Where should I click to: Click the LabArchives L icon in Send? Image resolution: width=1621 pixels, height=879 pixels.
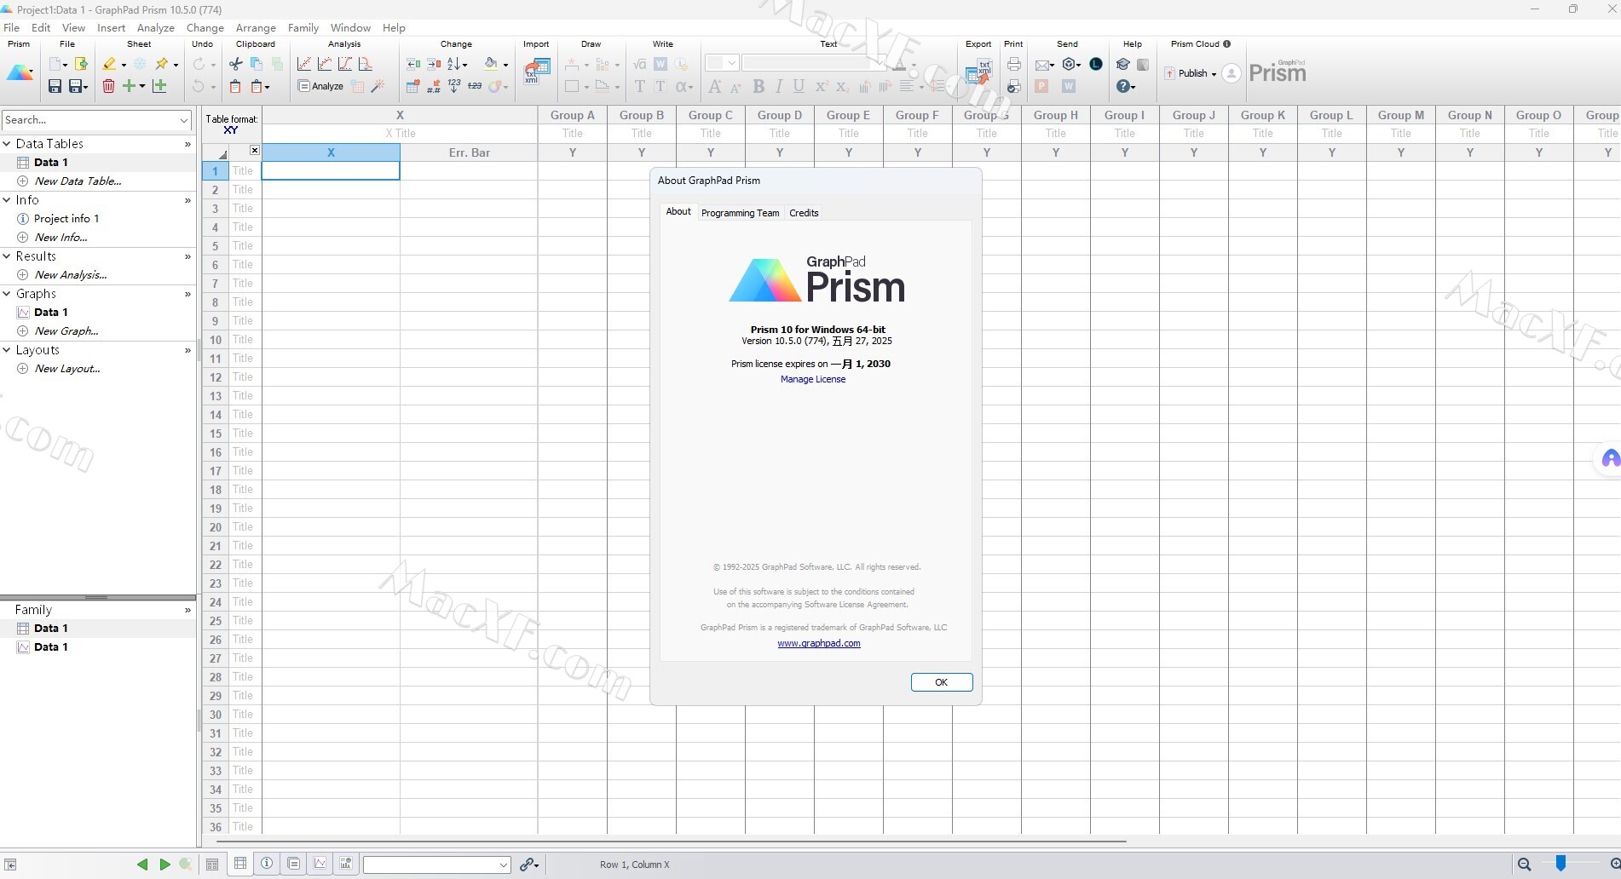click(x=1096, y=64)
